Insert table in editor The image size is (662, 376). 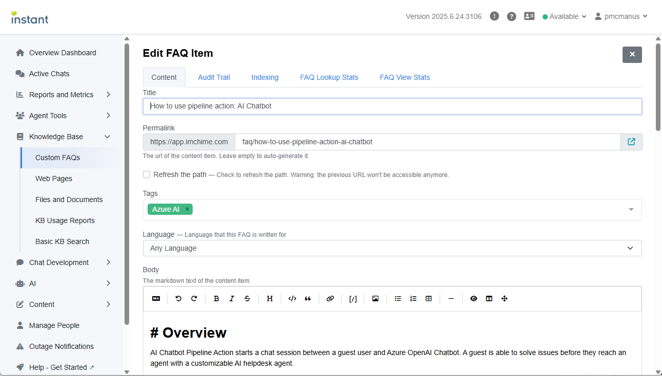tap(429, 299)
